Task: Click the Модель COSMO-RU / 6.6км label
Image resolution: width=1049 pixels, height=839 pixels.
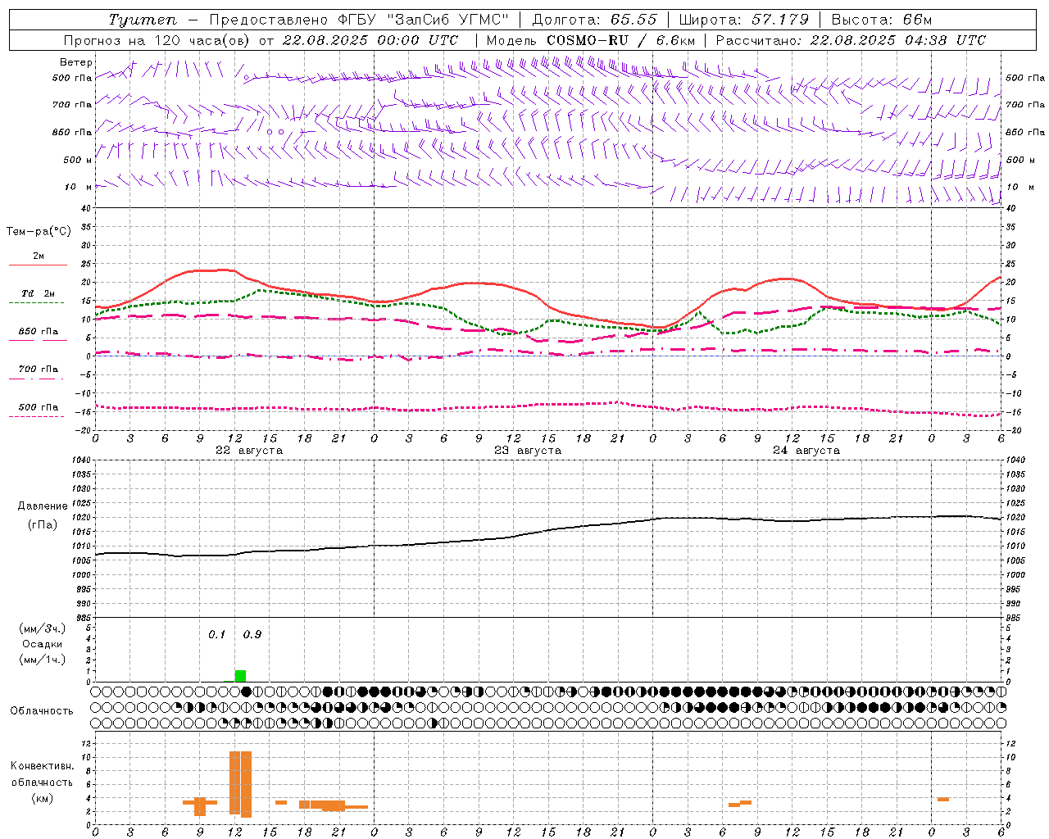Action: (x=591, y=40)
